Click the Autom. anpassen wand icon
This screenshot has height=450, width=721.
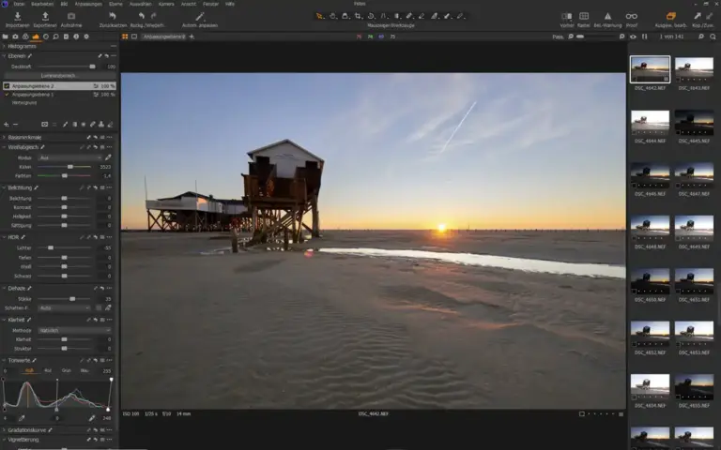(200, 17)
